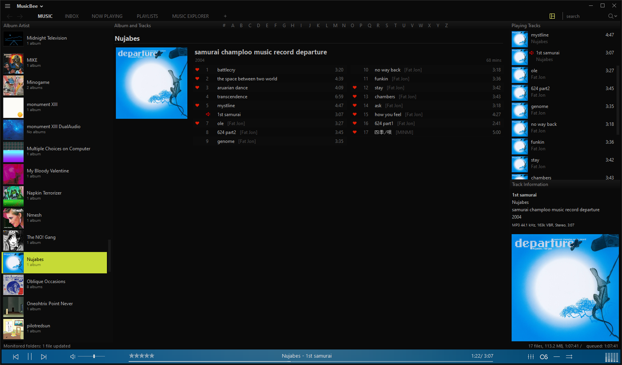The image size is (622, 365).
Task: Open the hamburger main menu
Action: point(7,6)
